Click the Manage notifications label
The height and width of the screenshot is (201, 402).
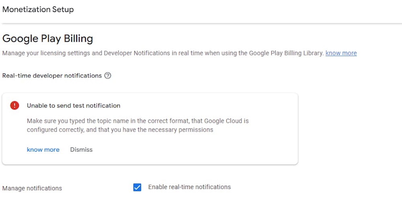point(32,188)
